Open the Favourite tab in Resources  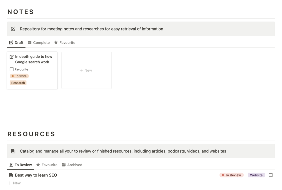pos(47,165)
